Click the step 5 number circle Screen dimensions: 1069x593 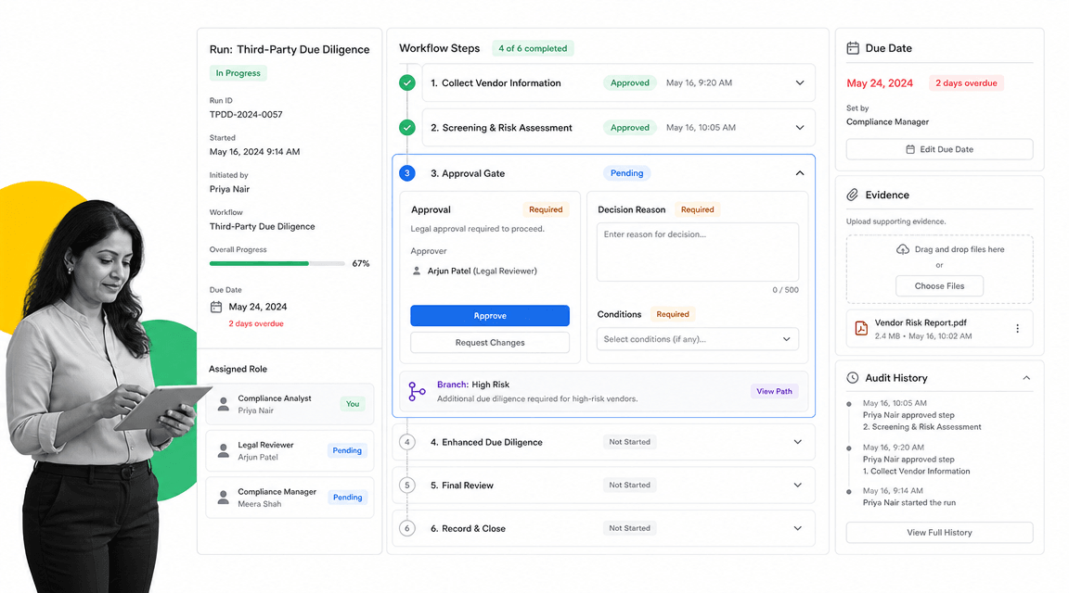pos(407,486)
